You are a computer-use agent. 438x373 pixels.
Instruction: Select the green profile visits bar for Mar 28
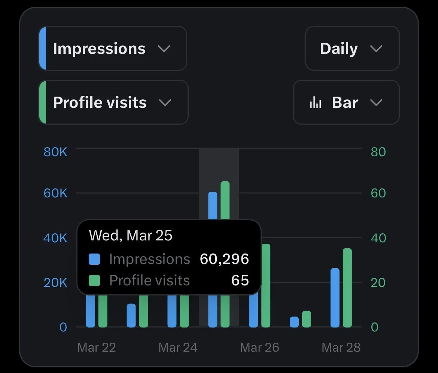coord(347,288)
